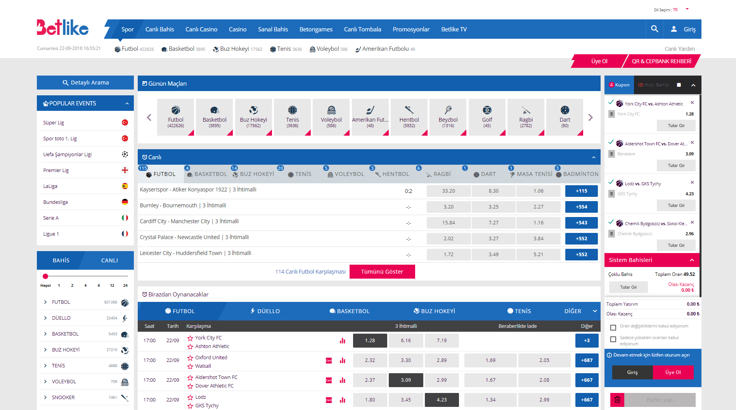Open Canlı Casino from main menu

point(201,29)
